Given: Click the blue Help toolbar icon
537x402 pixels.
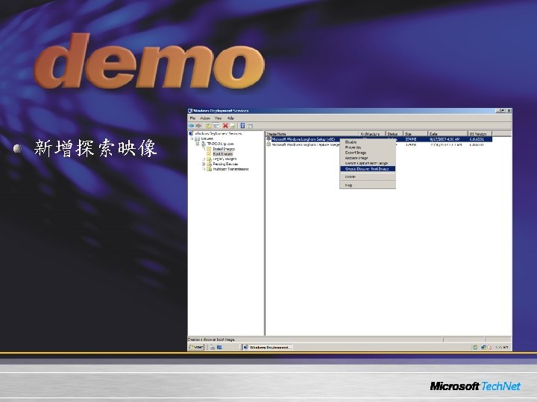Looking at the screenshot, I should tap(242, 126).
